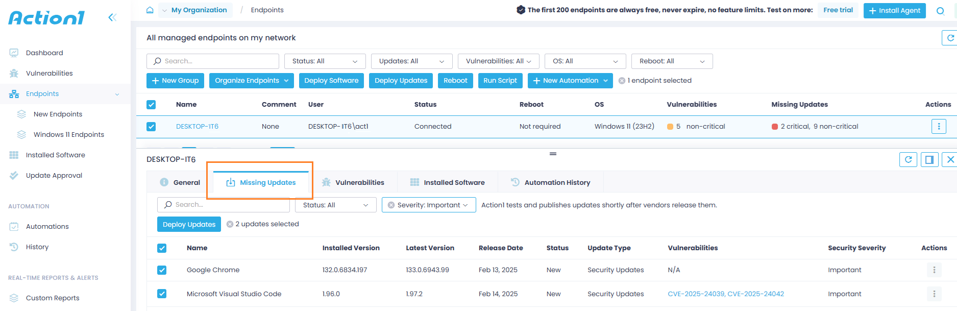Screen dimensions: 957x311
Task: Focus the endpoints search field
Action: 213,61
